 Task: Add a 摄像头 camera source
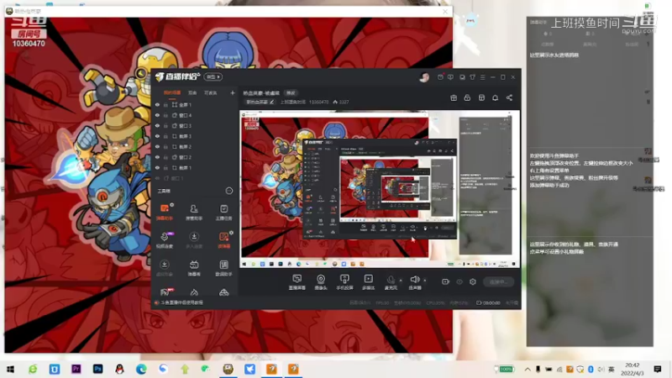321,282
